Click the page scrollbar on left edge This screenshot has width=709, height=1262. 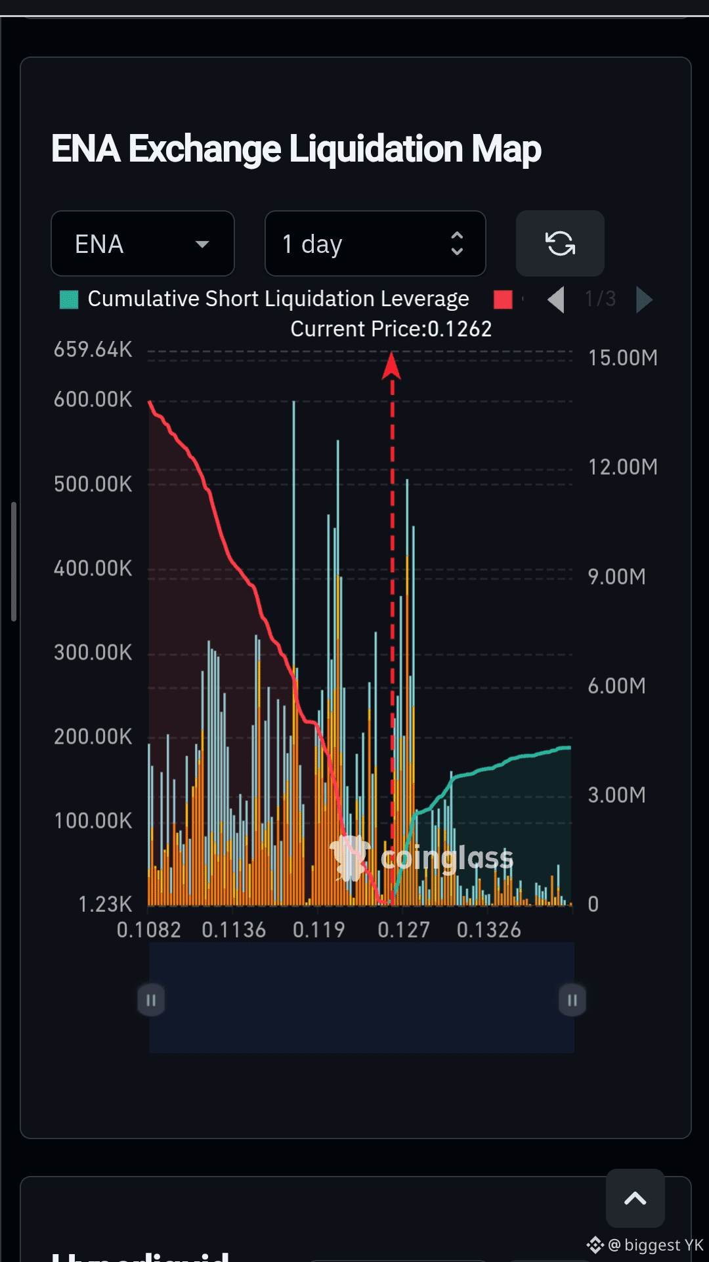click(14, 562)
